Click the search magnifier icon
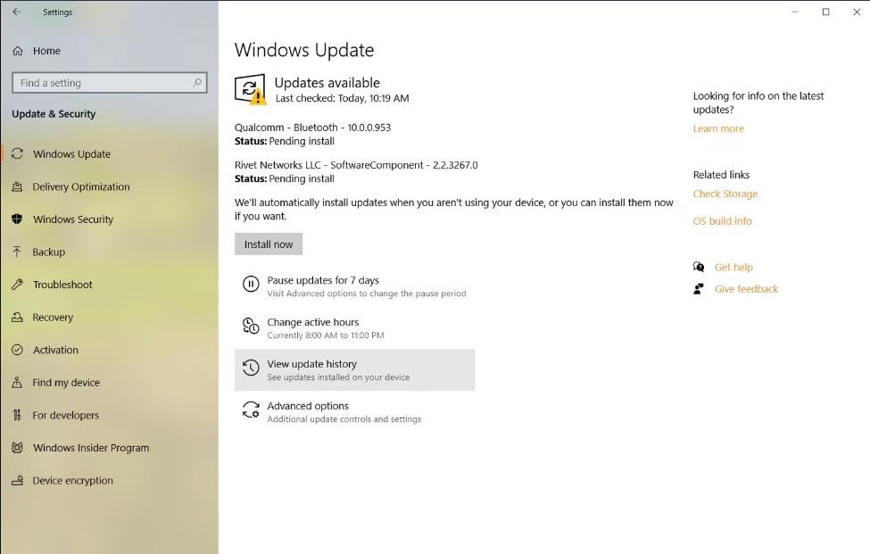This screenshot has height=554, width=870. [197, 83]
